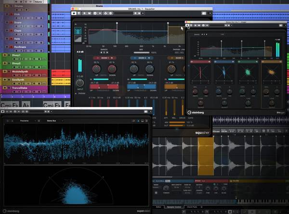Select the spectrum view thumbnail in Squasher
289x214 pixels.
pos(78,31)
